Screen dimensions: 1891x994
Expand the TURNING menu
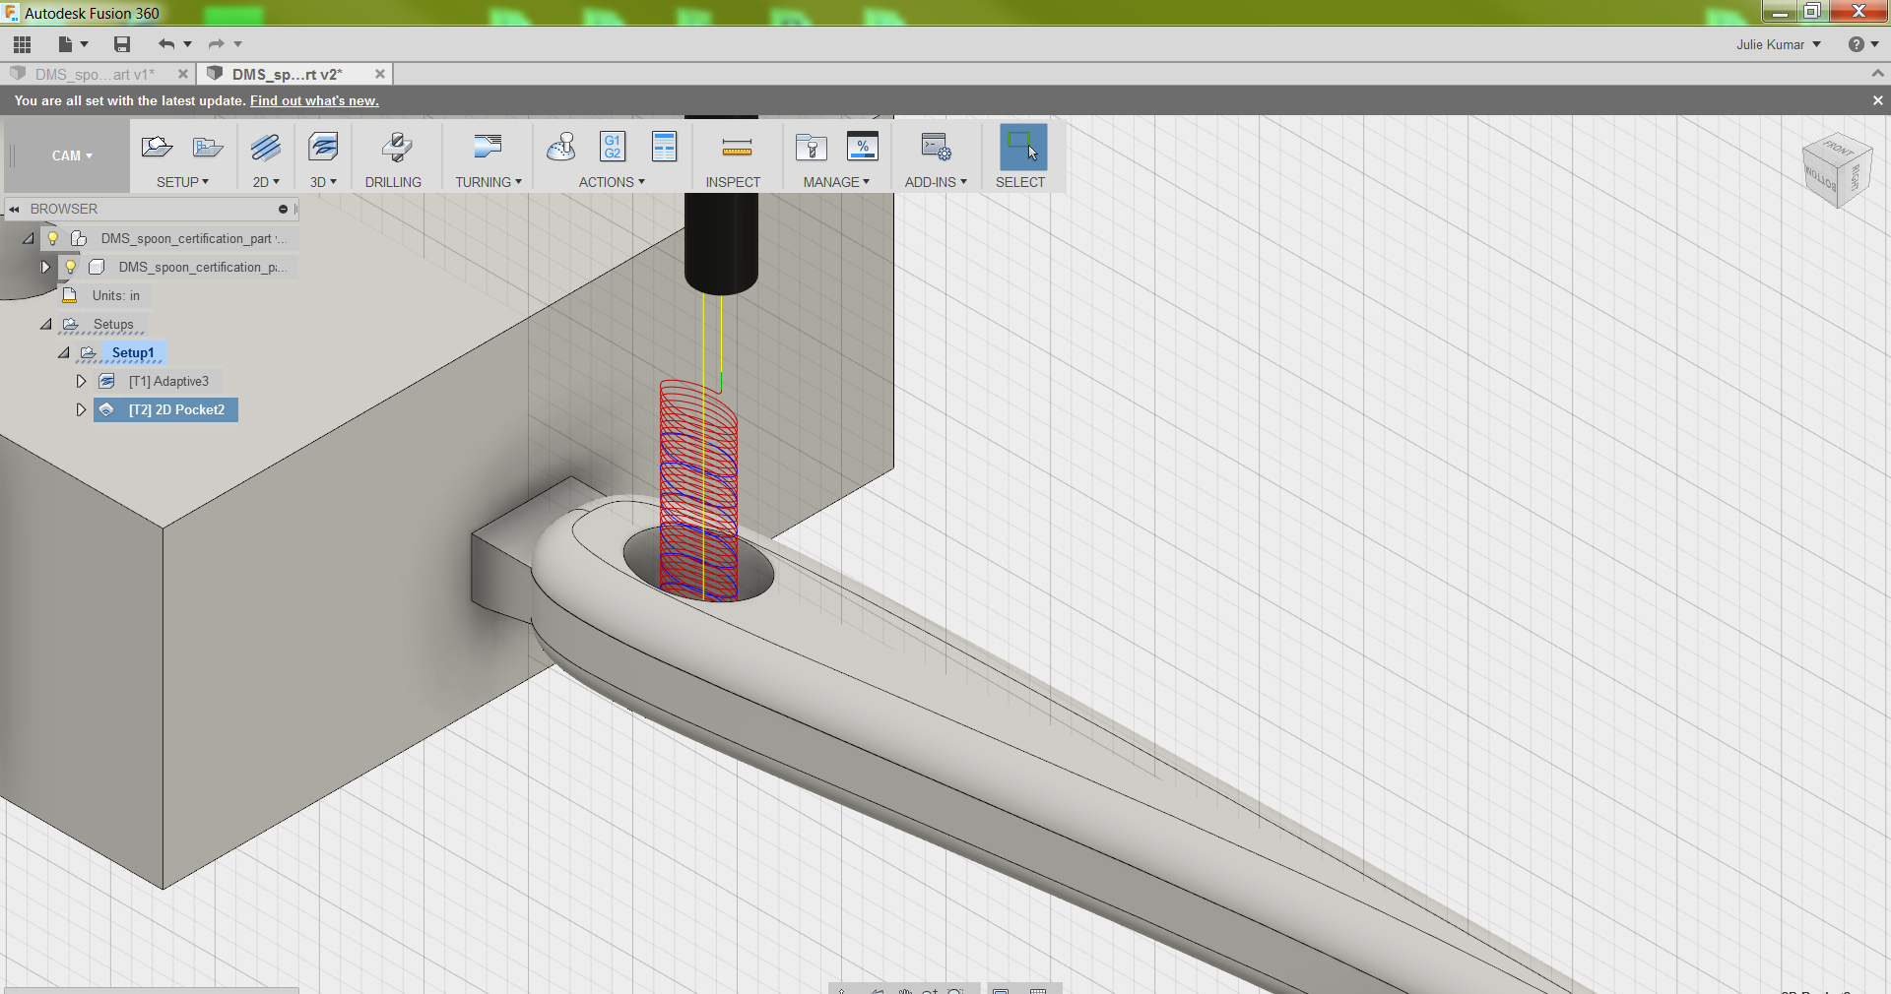pyautogui.click(x=489, y=182)
